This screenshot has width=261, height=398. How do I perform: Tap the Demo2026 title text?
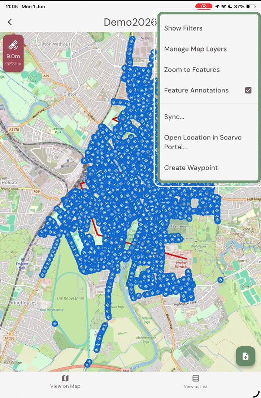pos(130,22)
